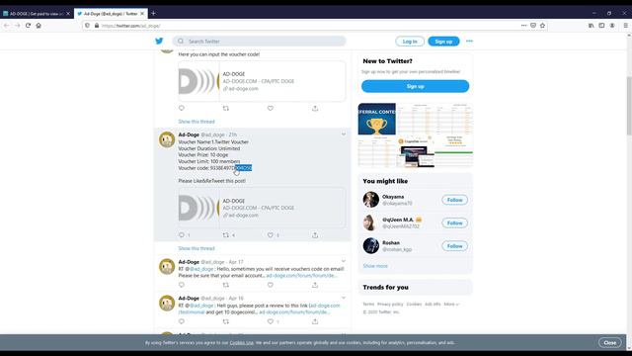The width and height of the screenshot is (632, 356).
Task: Click Ad-Doge avatar on Voucher tweet
Action: [x=167, y=139]
